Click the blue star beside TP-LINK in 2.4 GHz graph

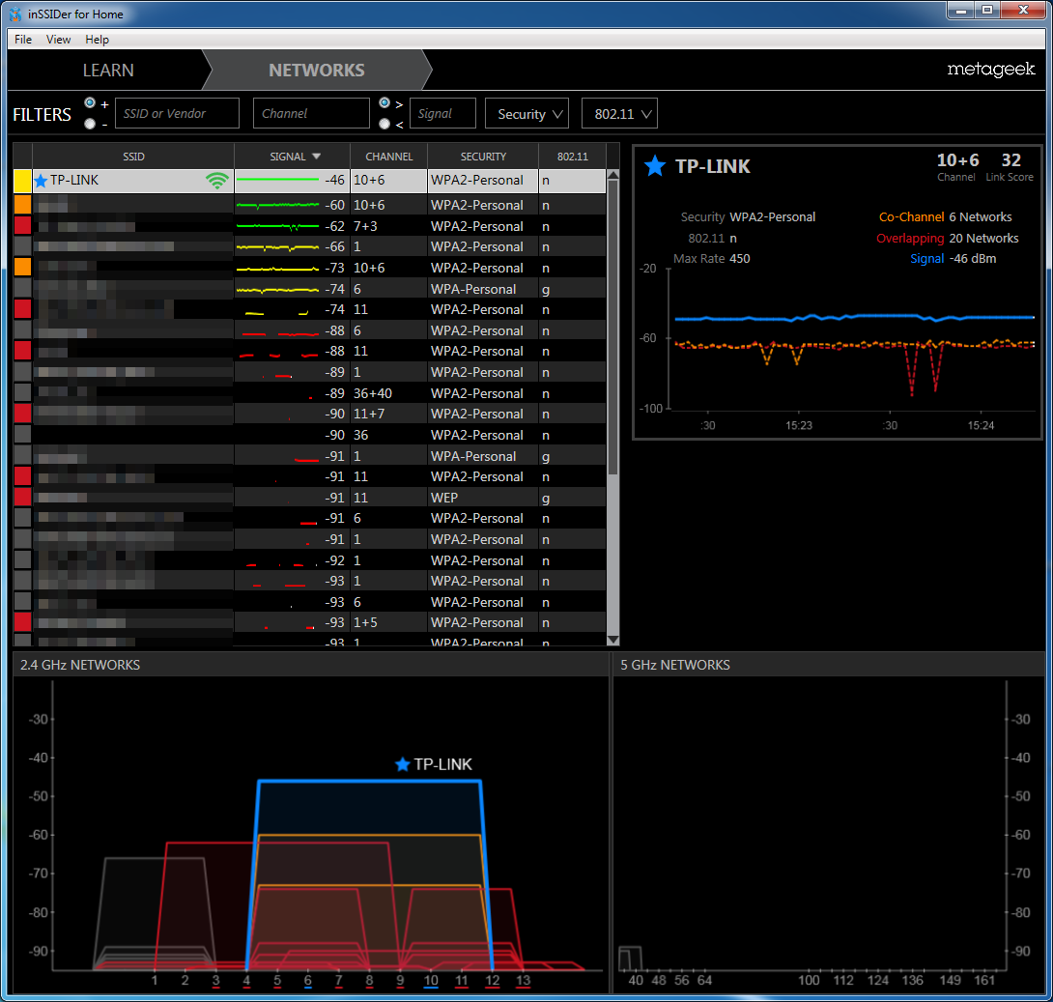coord(402,764)
